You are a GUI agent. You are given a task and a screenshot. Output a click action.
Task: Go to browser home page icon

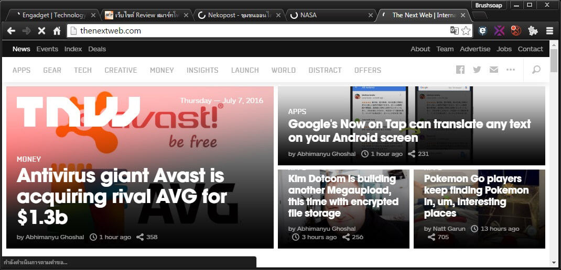[57, 31]
